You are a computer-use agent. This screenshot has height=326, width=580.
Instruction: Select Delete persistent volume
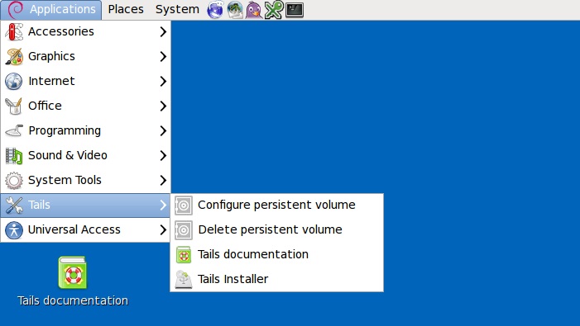pyautogui.click(x=276, y=229)
